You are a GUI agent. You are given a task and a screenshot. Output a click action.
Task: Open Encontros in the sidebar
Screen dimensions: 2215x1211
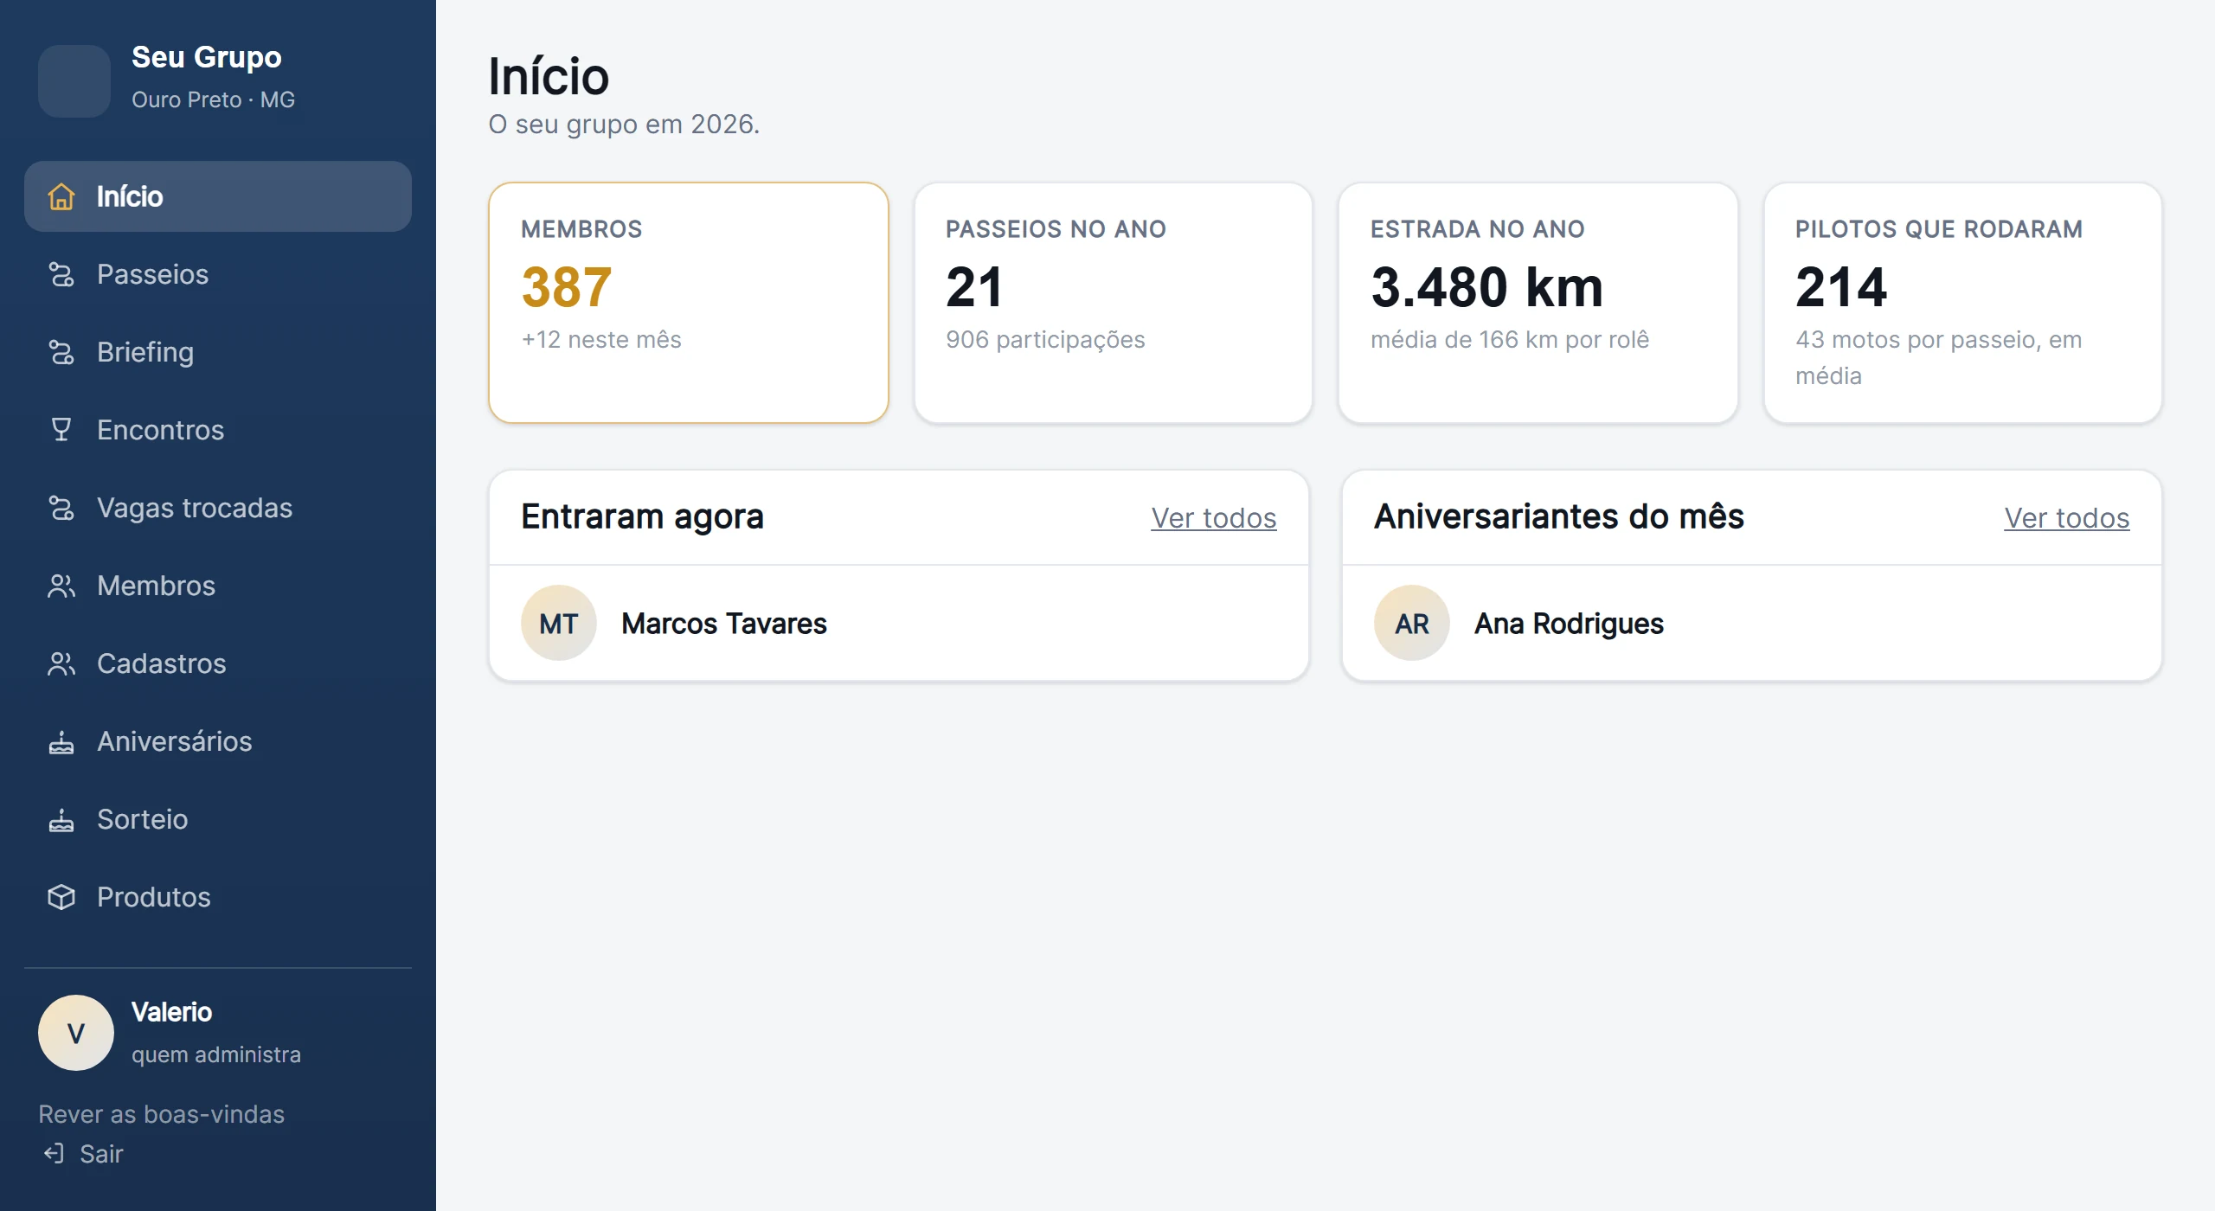pos(218,430)
